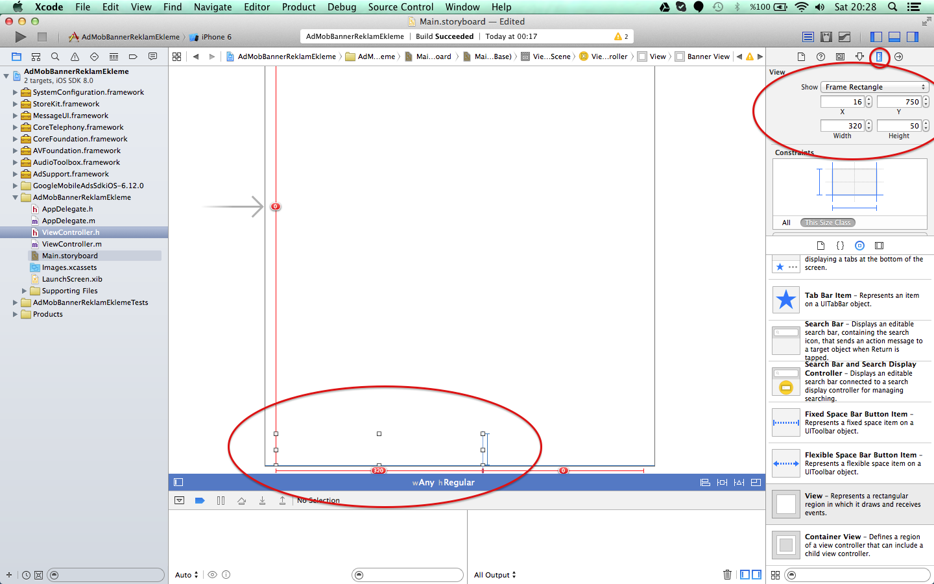The width and height of the screenshot is (934, 584).
Task: Open the Breakpoint navigator icon
Action: [x=133, y=56]
